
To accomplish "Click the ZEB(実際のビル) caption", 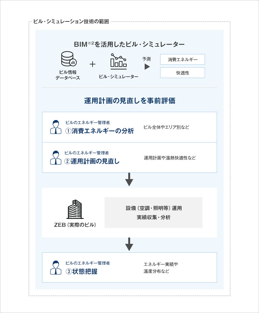I will 75,225.
